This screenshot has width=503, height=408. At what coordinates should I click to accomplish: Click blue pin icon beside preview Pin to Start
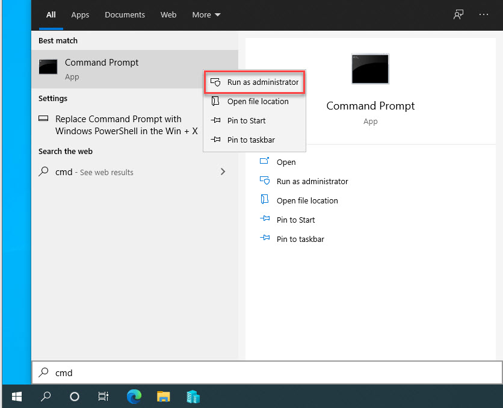point(265,218)
